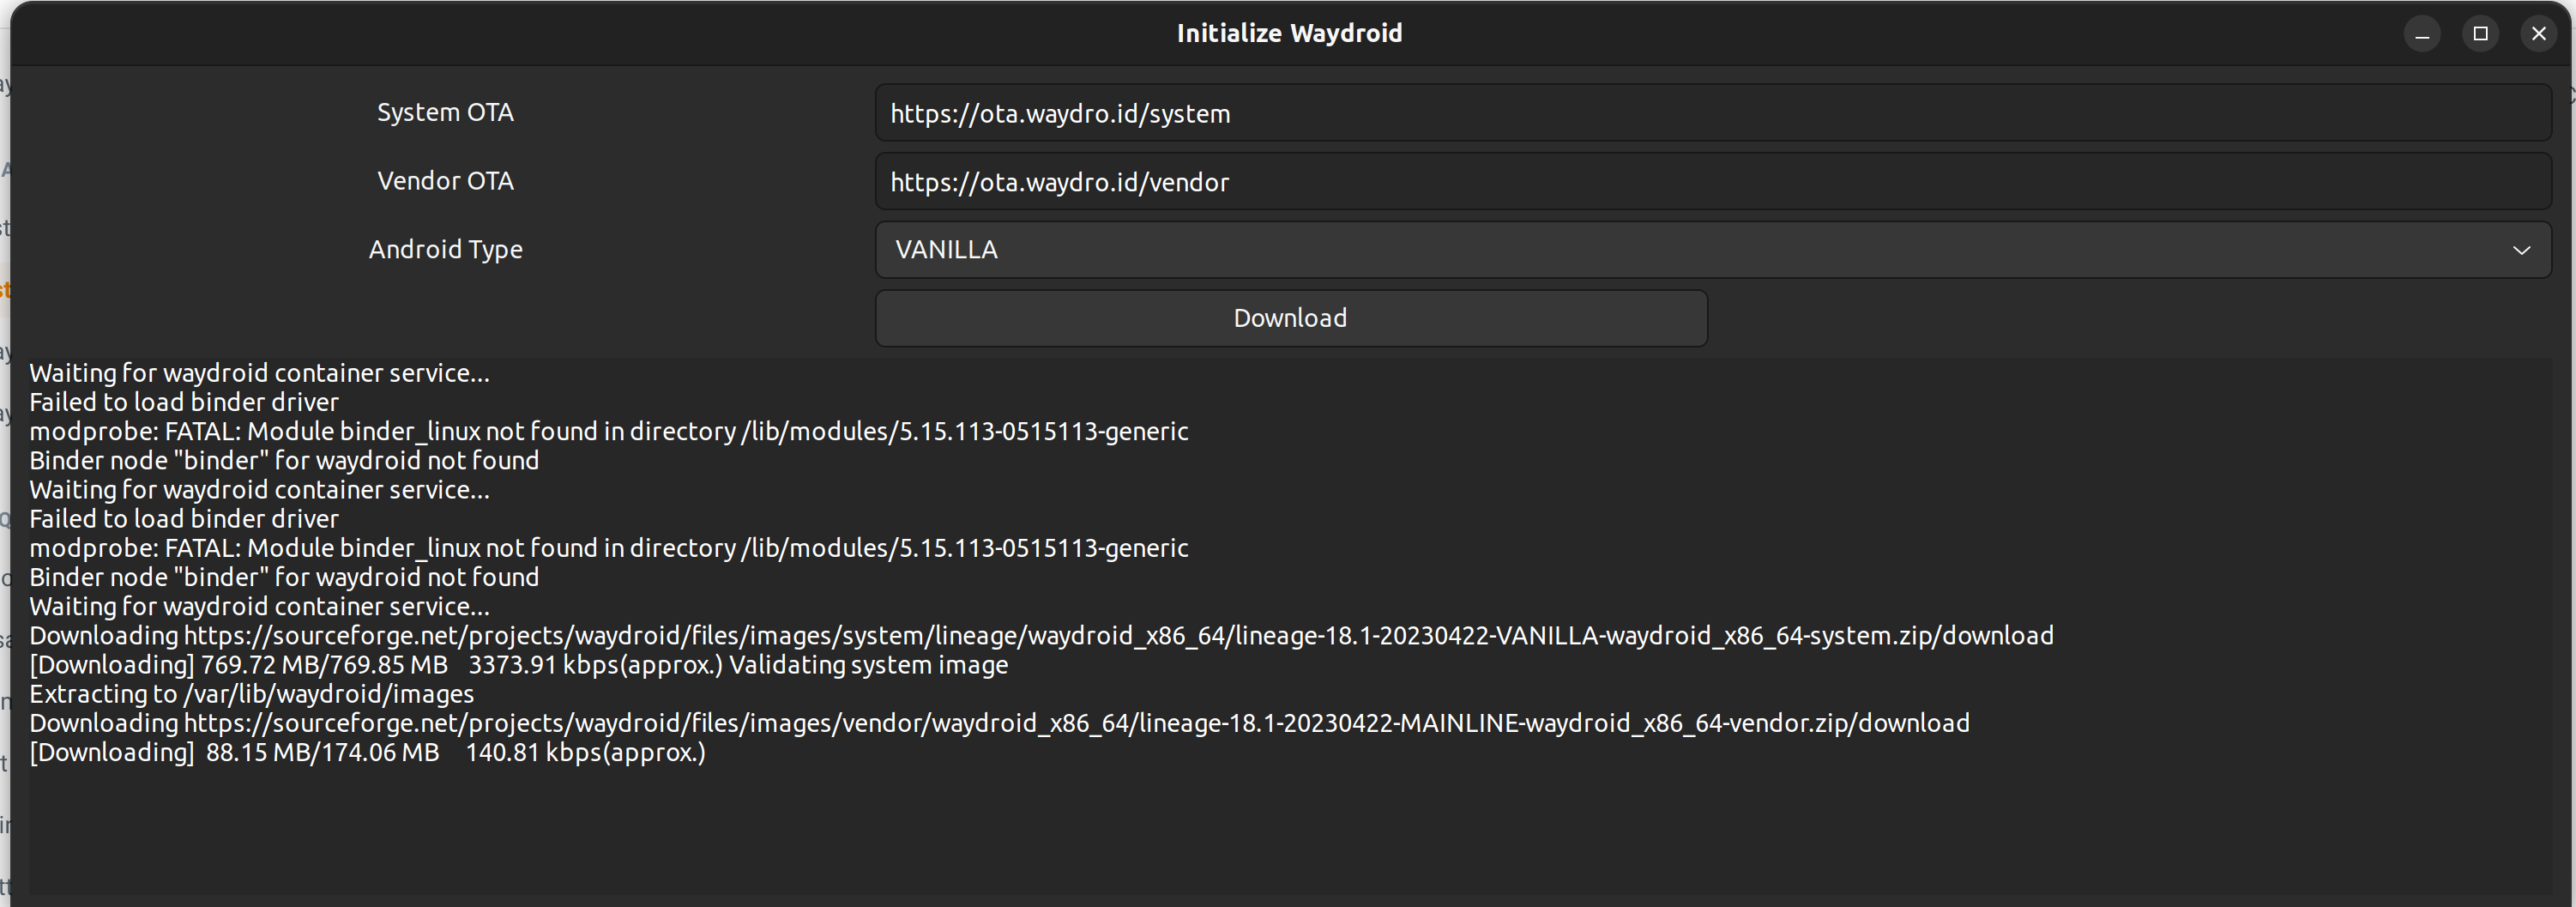Close the Initialize Waydroid window

coord(2538,33)
